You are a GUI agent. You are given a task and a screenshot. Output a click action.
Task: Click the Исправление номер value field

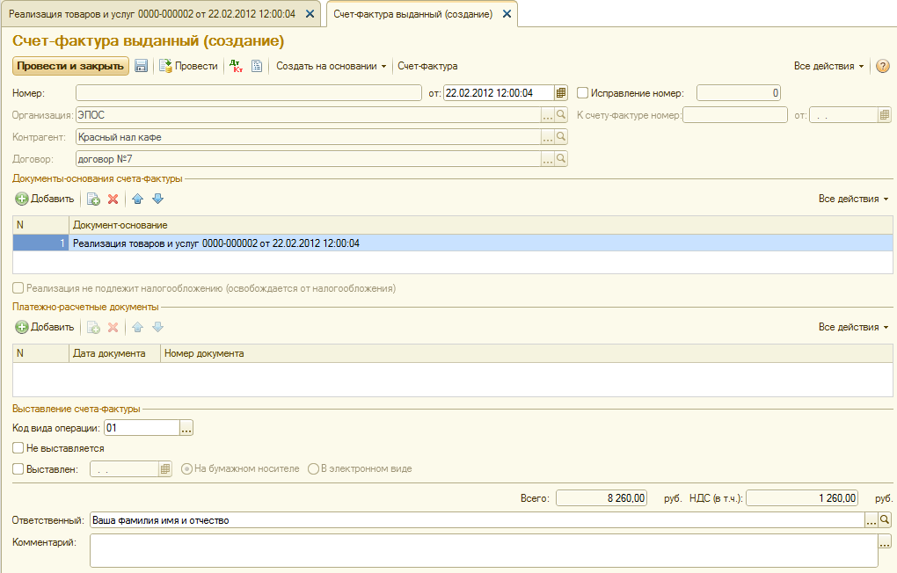(739, 92)
